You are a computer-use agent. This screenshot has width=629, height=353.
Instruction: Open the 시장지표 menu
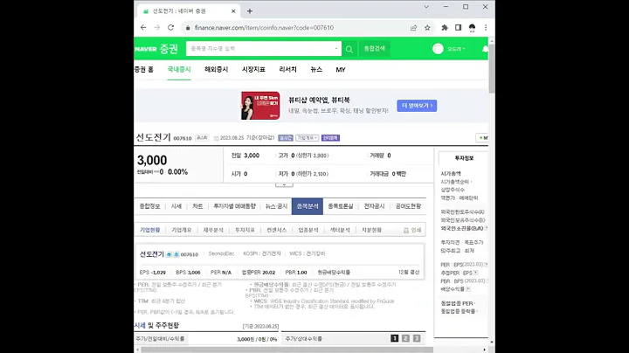253,70
